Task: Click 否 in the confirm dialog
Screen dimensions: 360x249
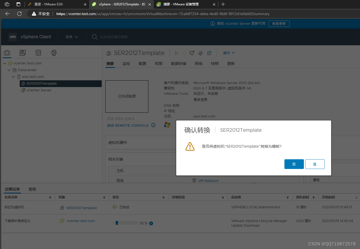Action: (294, 164)
